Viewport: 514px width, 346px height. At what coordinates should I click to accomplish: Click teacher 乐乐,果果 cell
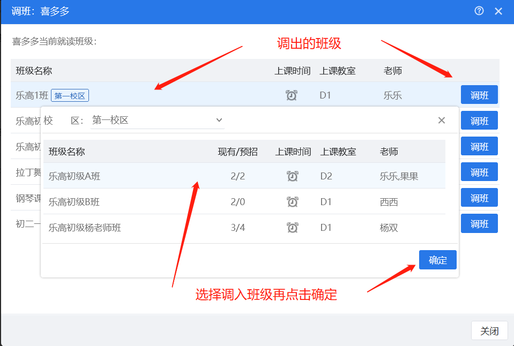399,176
